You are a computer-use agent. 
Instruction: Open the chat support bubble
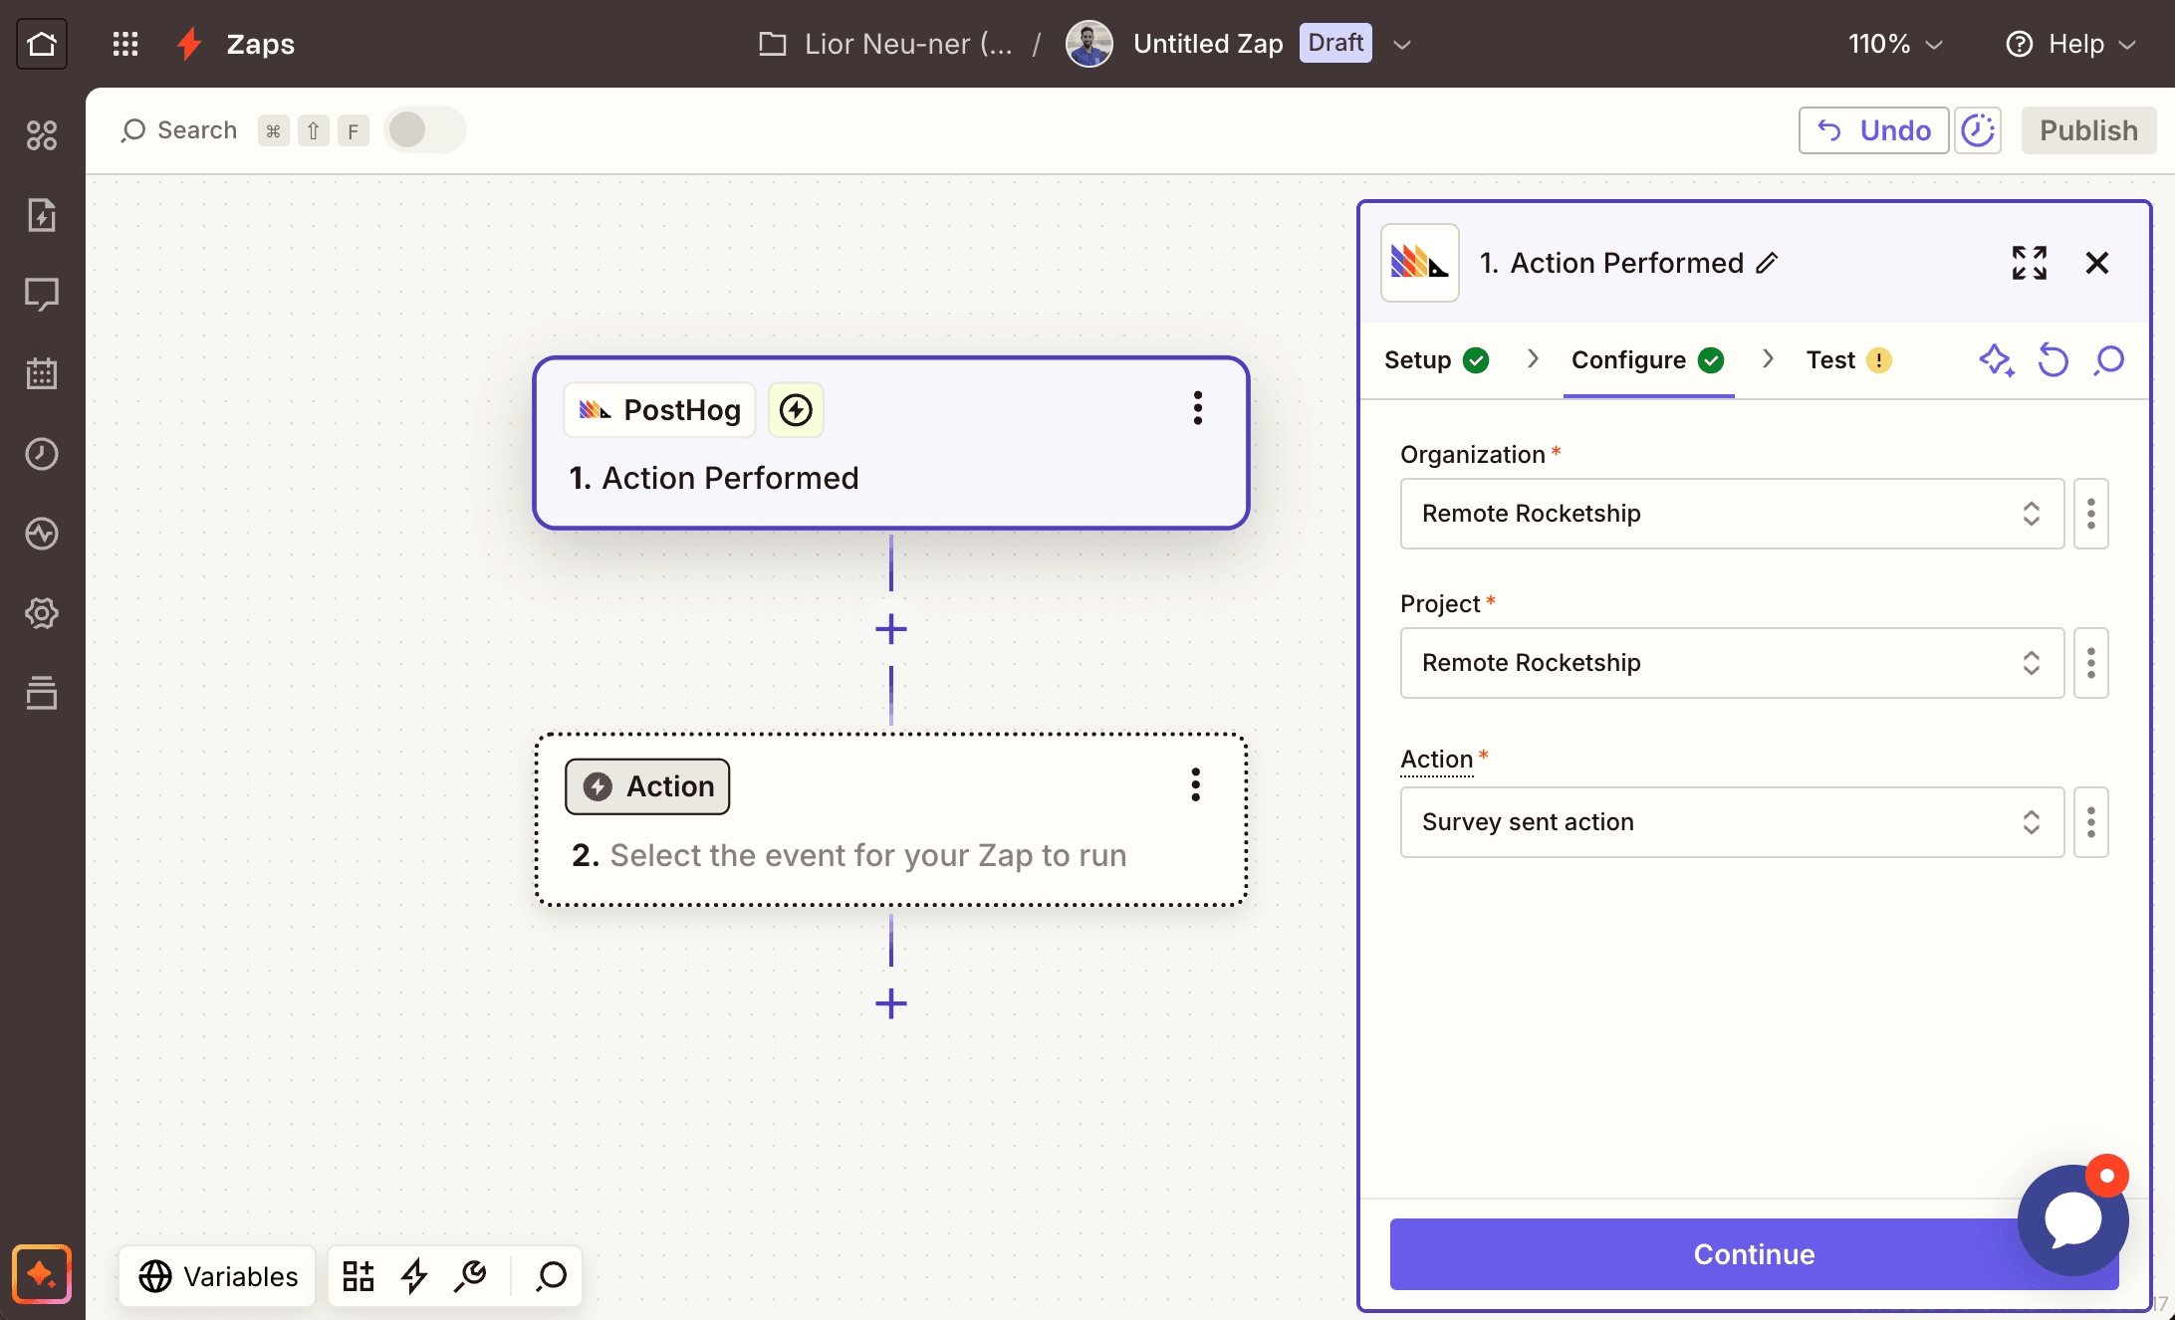click(x=2073, y=1219)
